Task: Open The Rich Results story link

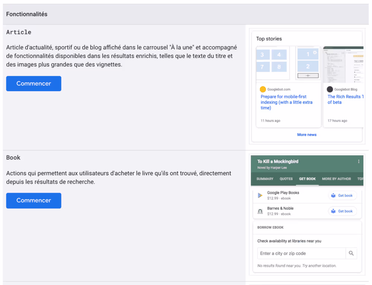Action: [x=346, y=99]
